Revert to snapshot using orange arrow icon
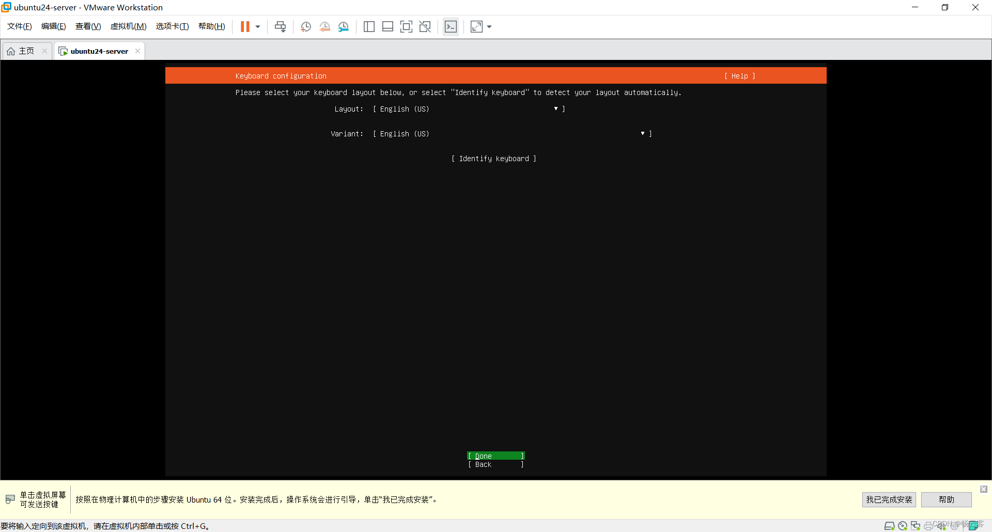 324,27
